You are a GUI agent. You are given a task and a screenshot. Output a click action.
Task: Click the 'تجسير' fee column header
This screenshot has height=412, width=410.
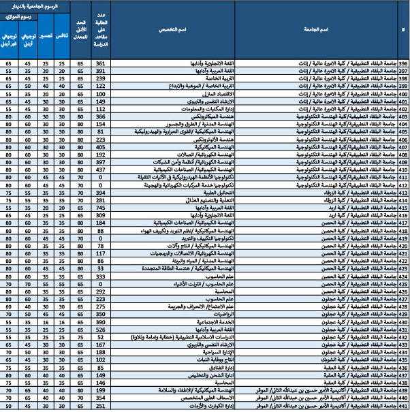44,35
